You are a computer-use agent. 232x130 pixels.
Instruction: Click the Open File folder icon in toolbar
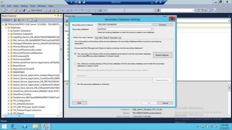(16, 10)
